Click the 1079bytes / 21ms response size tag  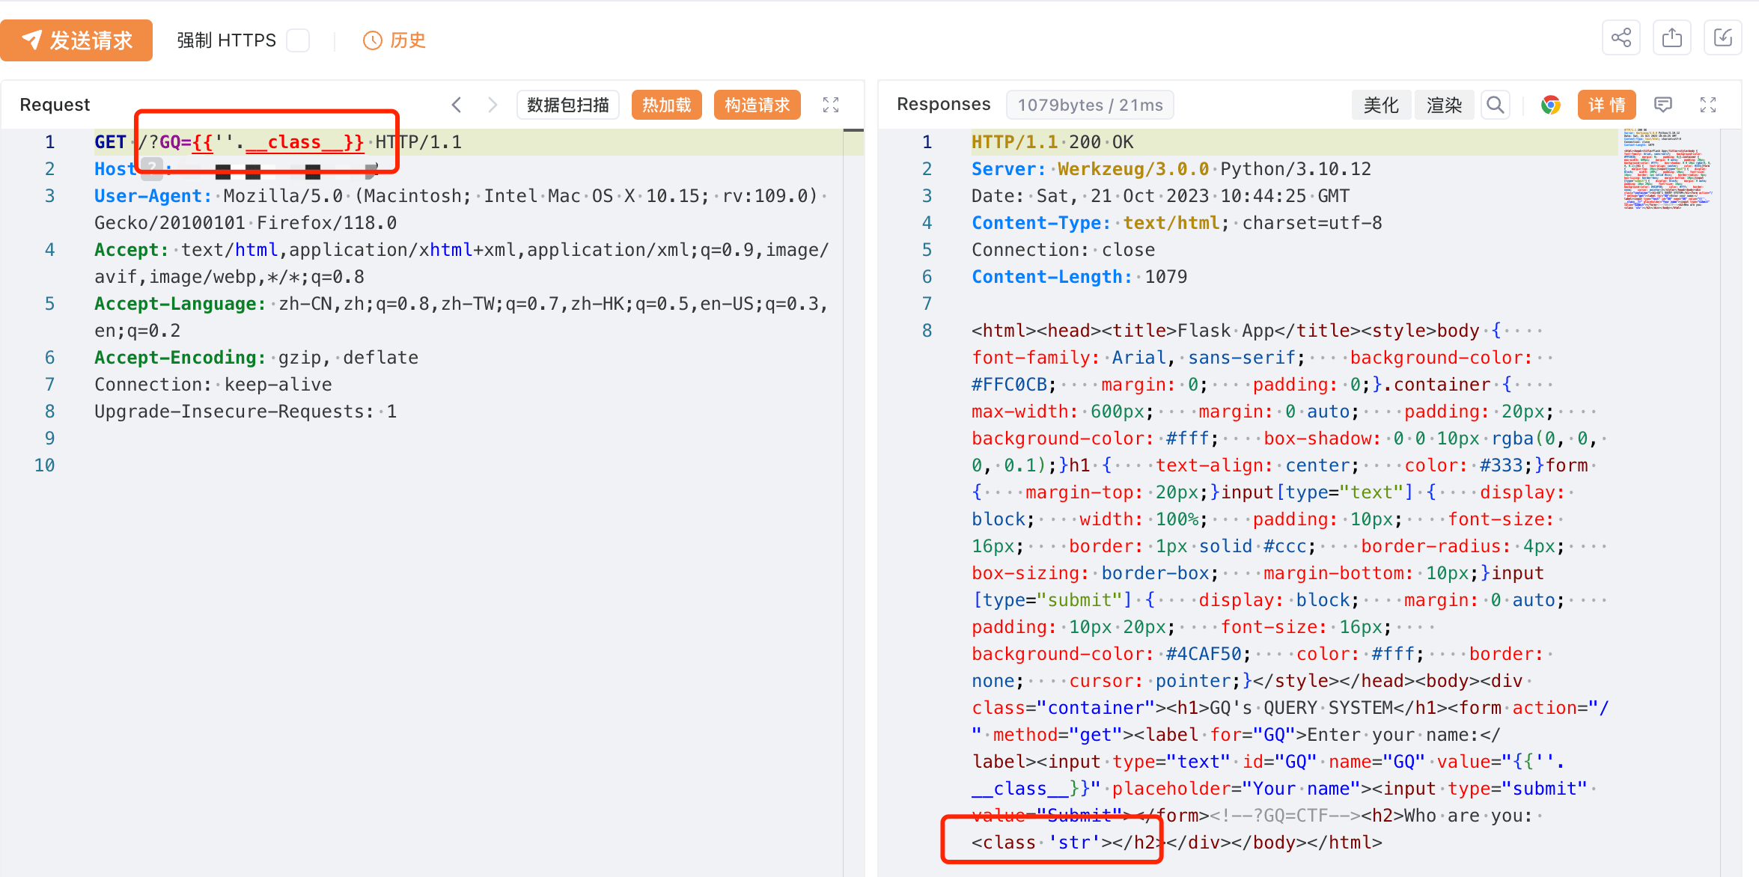click(1090, 105)
